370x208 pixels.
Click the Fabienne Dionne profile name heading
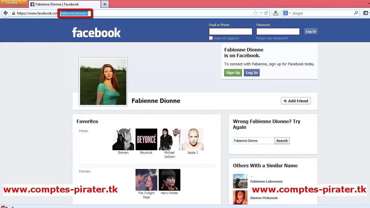[x=156, y=101]
